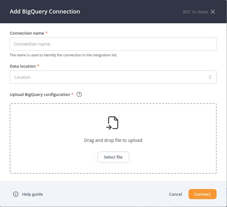The image size is (227, 207).
Task: Click the file upload icon in the drop zone
Action: click(113, 123)
